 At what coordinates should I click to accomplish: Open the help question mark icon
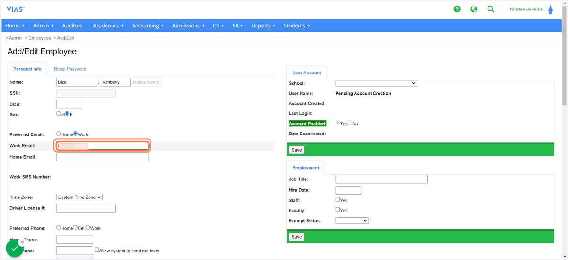tap(457, 9)
